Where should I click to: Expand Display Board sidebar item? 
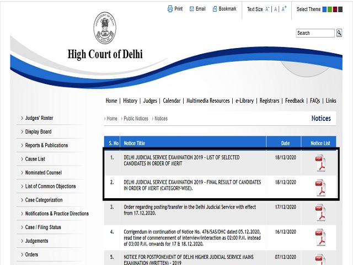(x=38, y=131)
